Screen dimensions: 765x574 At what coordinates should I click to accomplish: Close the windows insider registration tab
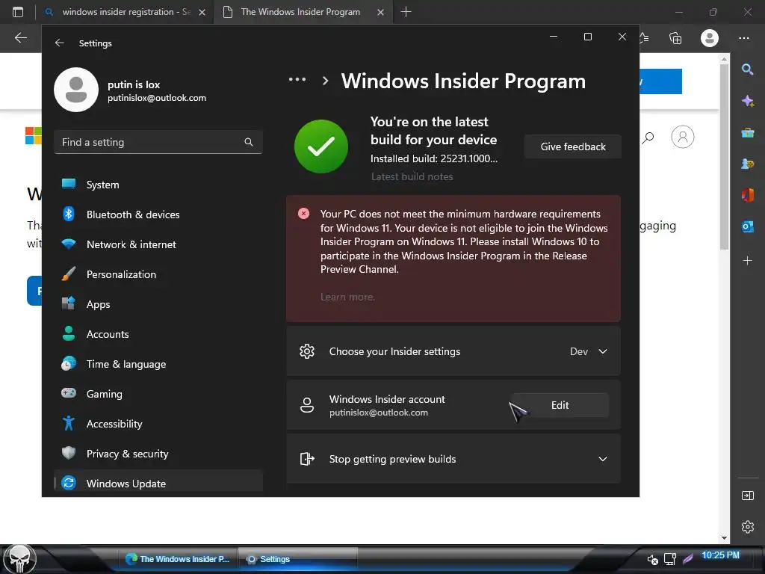202,12
